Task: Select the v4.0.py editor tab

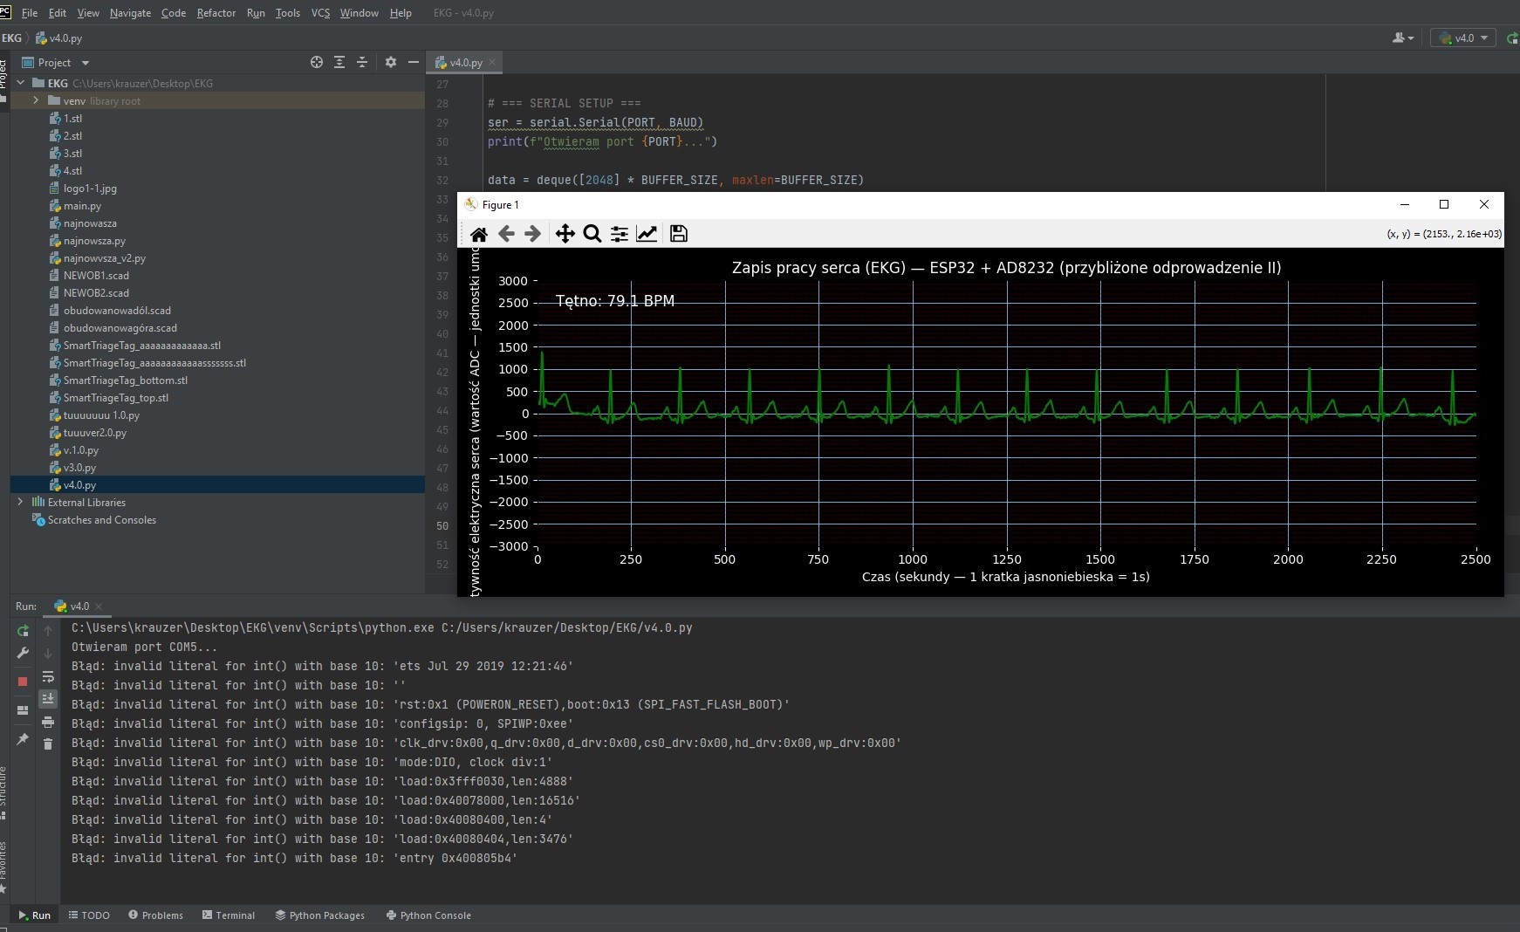Action: coord(464,62)
